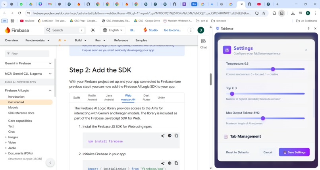The image size is (320, 170).
Task: Open Chrome extensions puzzle icon
Action: click(x=274, y=13)
